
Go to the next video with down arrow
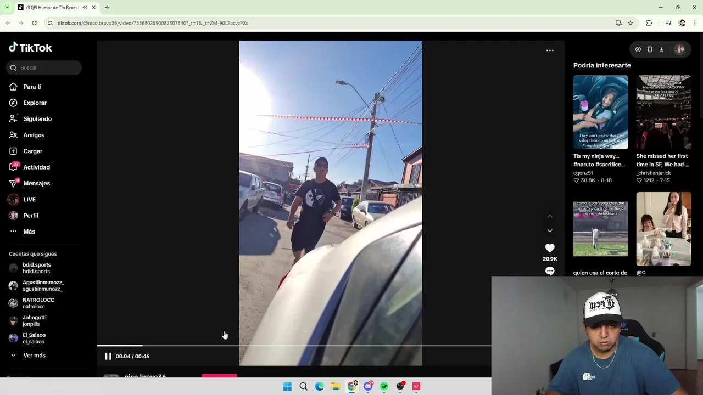point(550,231)
